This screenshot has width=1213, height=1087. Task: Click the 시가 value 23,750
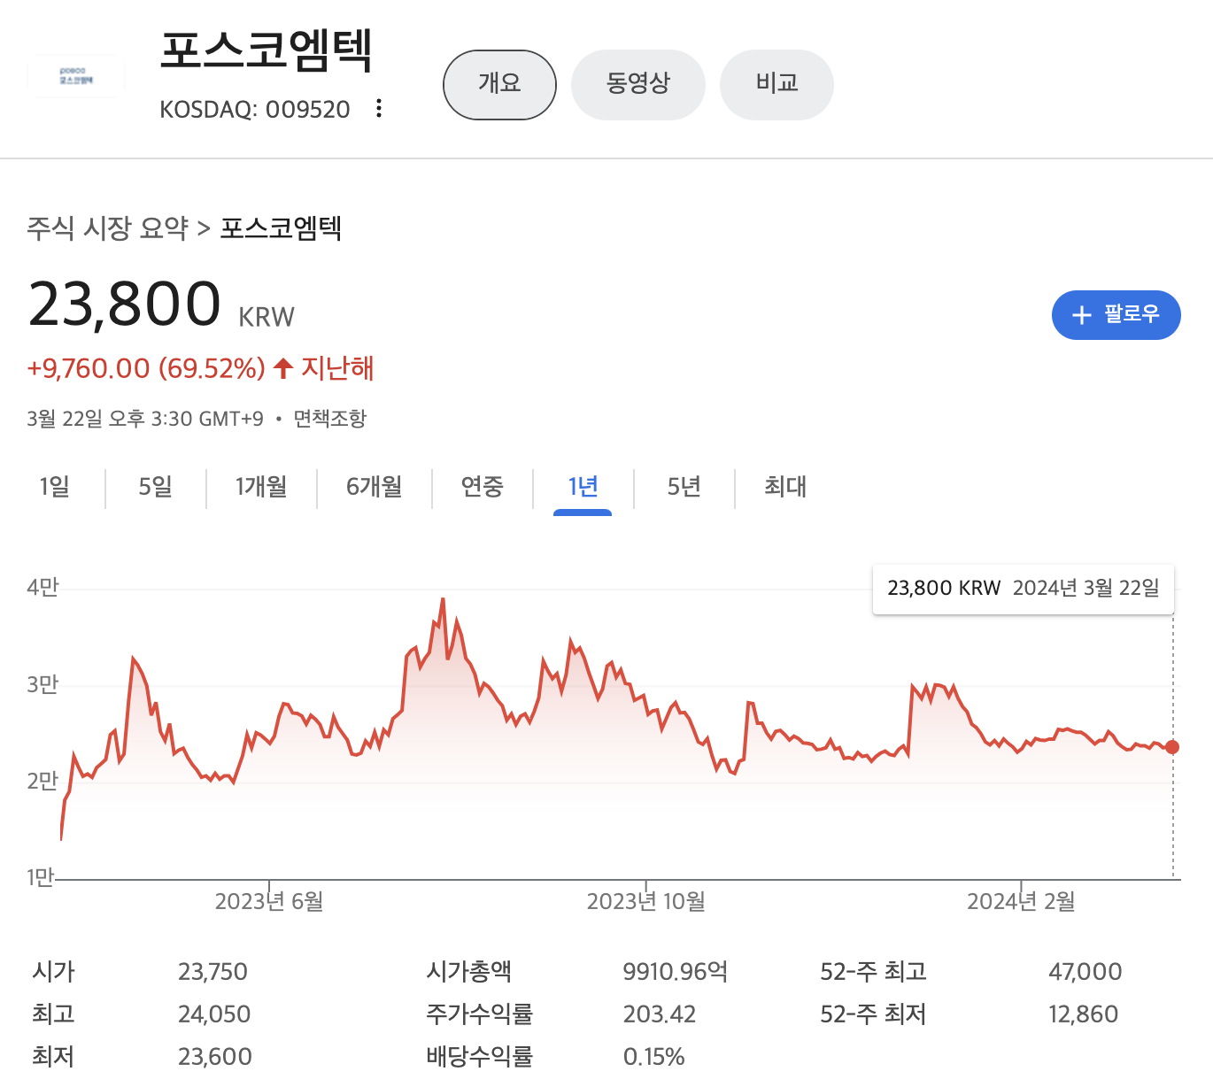(x=212, y=972)
